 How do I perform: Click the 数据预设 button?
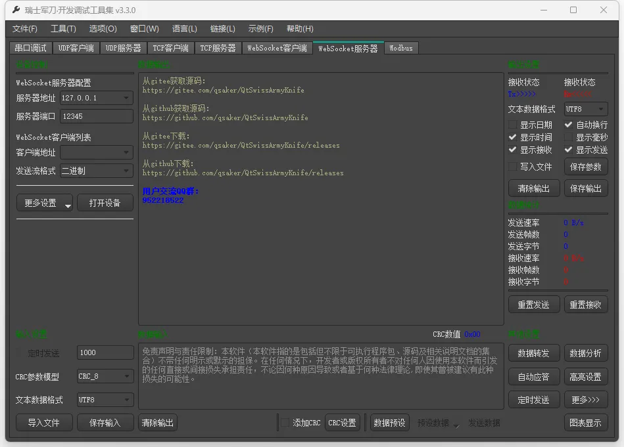(x=389, y=423)
